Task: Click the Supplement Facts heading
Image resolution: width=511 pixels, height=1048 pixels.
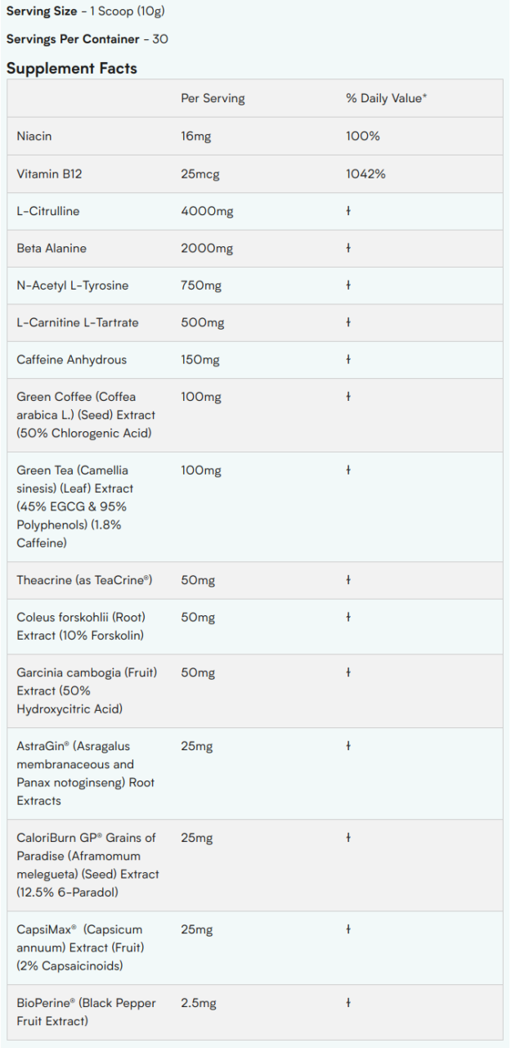Action: (71, 69)
